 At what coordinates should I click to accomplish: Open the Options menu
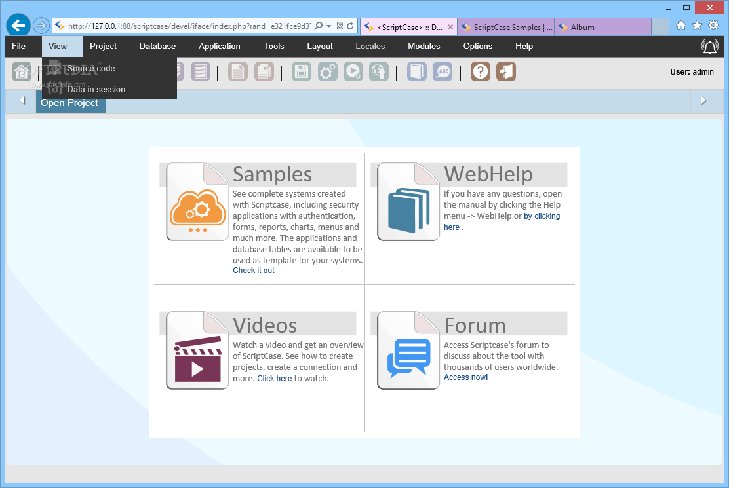pyautogui.click(x=477, y=46)
